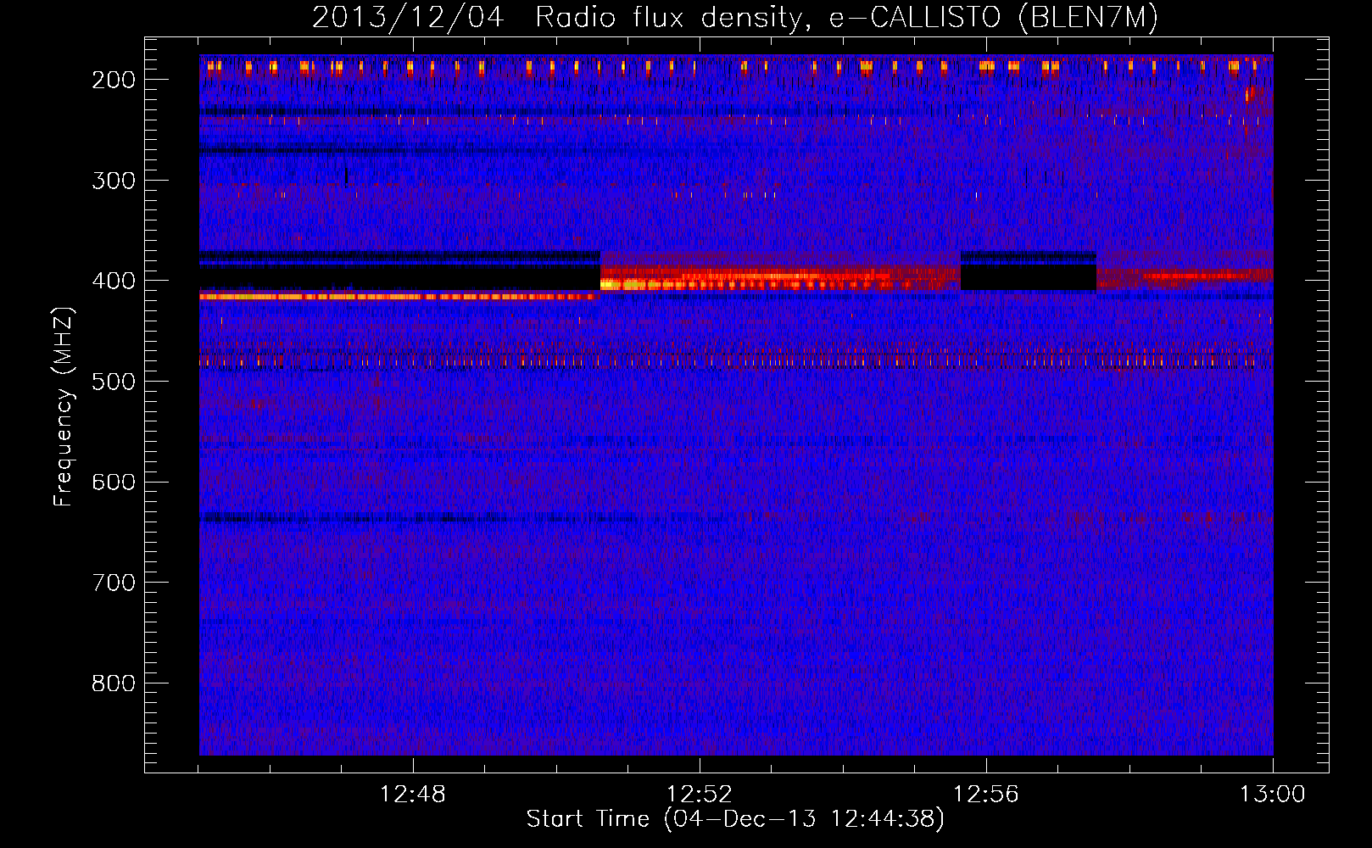Click the 800 frequency tick label
This screenshot has width=1372, height=848.
114,683
